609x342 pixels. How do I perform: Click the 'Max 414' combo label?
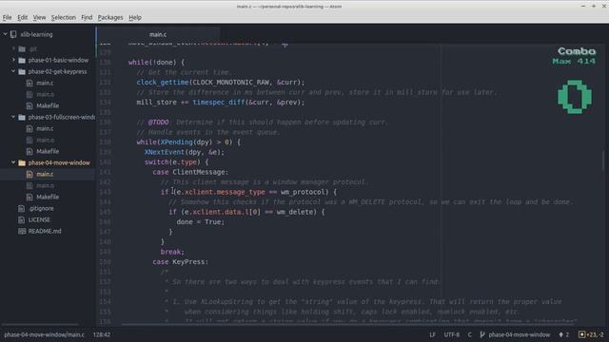point(574,61)
